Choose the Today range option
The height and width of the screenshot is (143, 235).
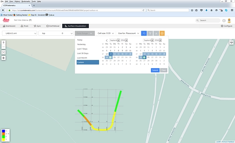[x=80, y=40]
